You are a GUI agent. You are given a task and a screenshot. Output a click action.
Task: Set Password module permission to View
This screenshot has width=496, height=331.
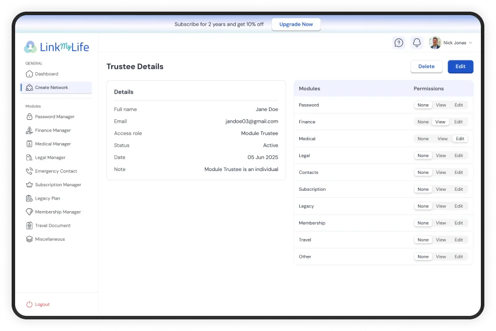pos(441,105)
